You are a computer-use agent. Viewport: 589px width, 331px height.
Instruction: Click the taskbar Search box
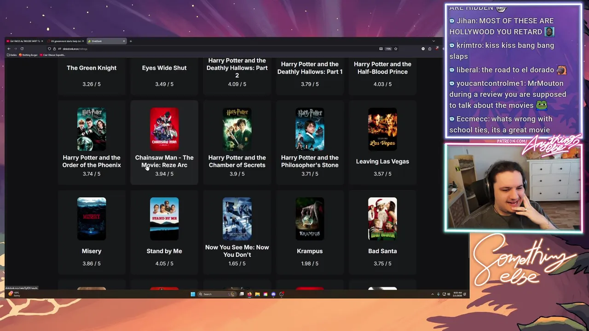click(216, 294)
